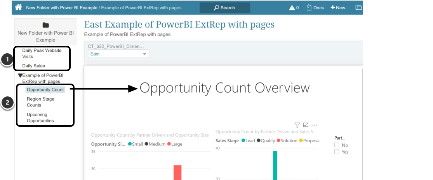
Task: Open New Folder with Power BI Example breadcrumb
Action: [x=62, y=8]
